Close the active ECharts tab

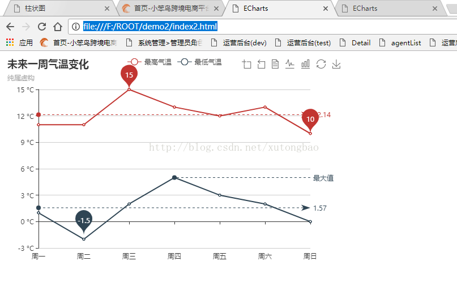[x=326, y=8]
